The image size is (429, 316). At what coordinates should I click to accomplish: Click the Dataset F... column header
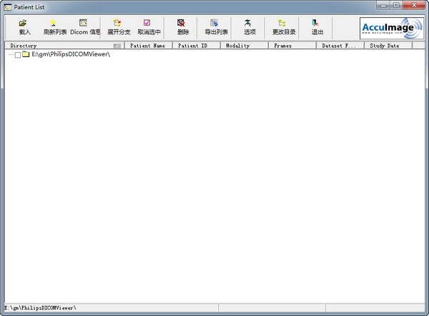click(340, 46)
